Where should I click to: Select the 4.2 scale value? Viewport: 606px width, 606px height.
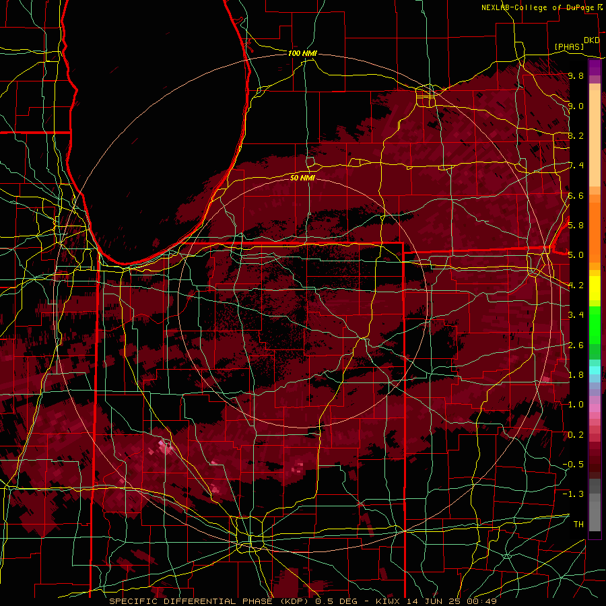[576, 285]
